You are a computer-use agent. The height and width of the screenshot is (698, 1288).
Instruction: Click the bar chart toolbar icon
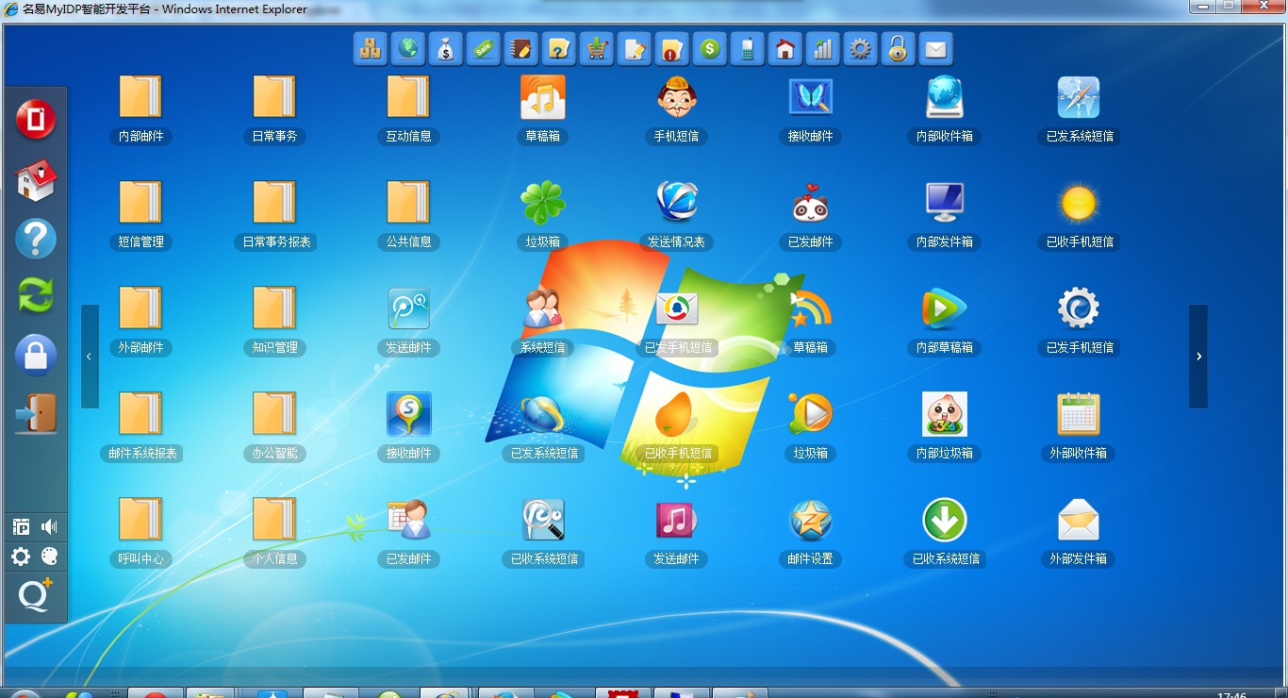pyautogui.click(x=823, y=48)
